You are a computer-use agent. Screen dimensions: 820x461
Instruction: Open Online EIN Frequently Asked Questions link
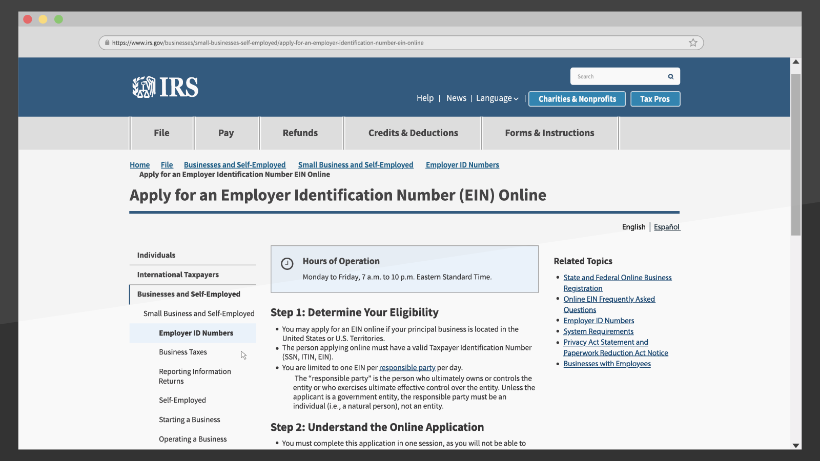[609, 304]
